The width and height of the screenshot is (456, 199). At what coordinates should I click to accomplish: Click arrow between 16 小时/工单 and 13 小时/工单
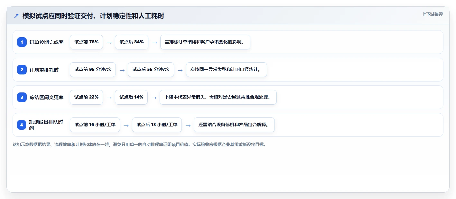pos(126,125)
